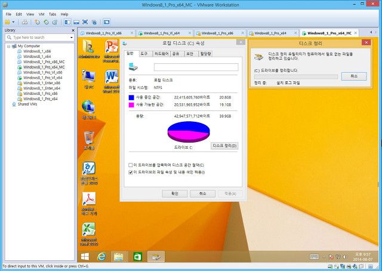Viewport: 382px width, 271px height.
Task: Click the tab scroll arrows at right
Action: coord(374,32)
